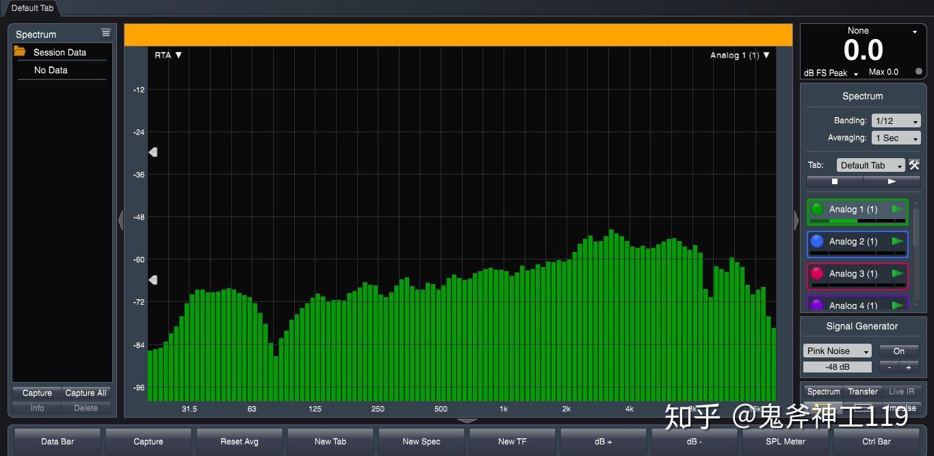Start all measurements with the play button
934x456 pixels.
pos(892,181)
